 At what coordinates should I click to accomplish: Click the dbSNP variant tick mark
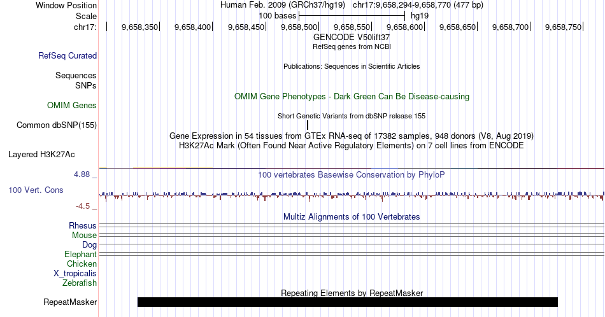click(x=308, y=125)
